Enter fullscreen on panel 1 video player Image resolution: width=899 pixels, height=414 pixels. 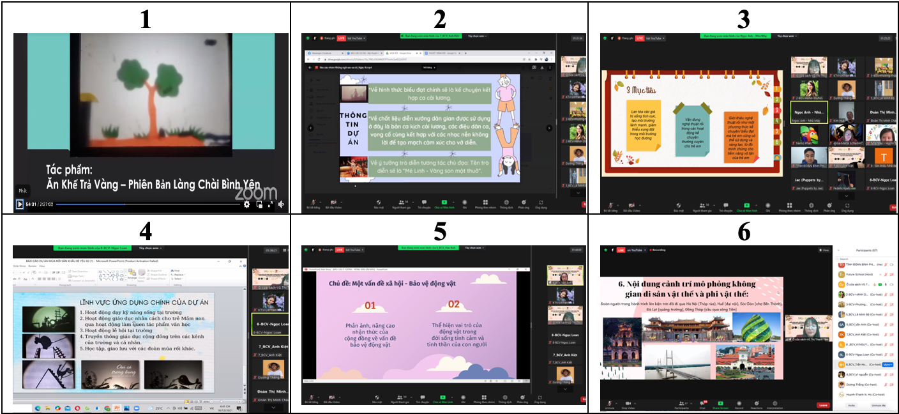coord(270,204)
